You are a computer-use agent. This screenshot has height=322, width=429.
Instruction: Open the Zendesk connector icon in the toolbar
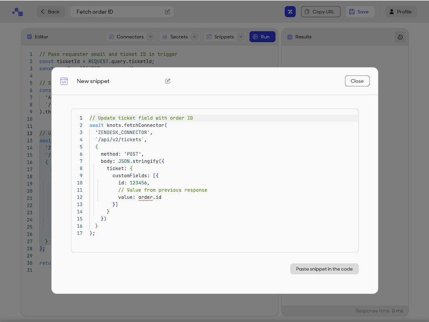290,11
